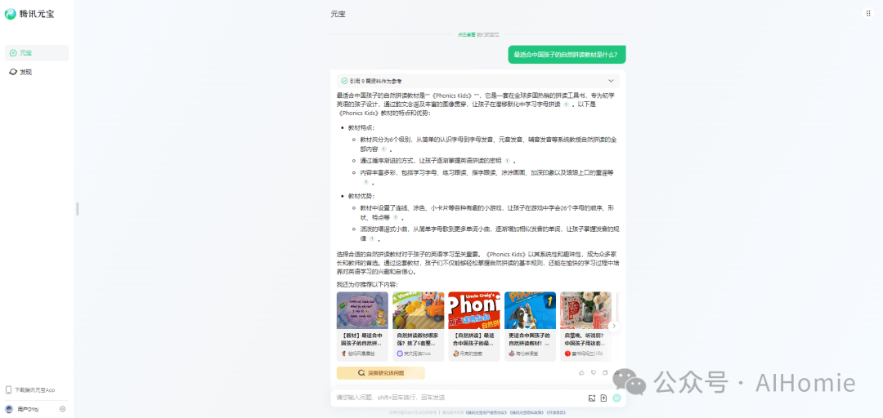Select the green user question bubble
883x418 pixels.
[567, 55]
